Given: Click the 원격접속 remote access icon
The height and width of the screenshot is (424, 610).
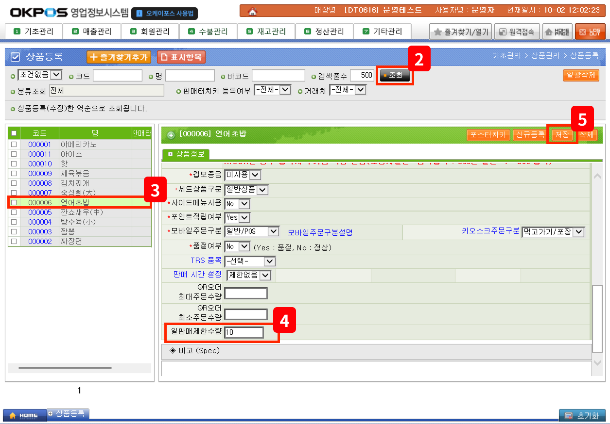Looking at the screenshot, I should click(x=517, y=32).
